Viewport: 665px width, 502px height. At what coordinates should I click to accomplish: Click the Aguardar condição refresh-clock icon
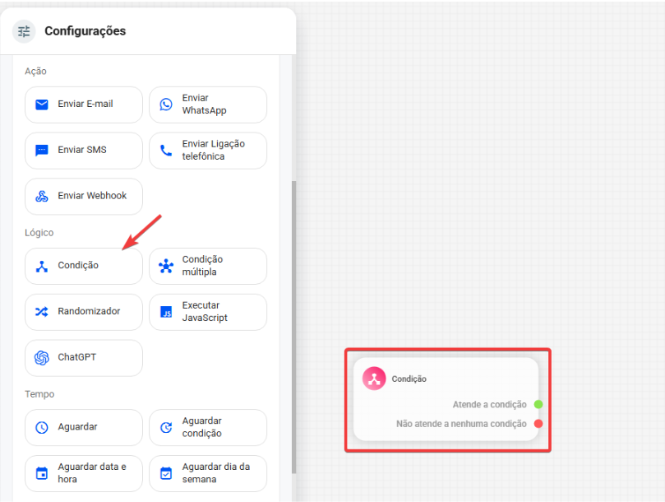tap(166, 427)
